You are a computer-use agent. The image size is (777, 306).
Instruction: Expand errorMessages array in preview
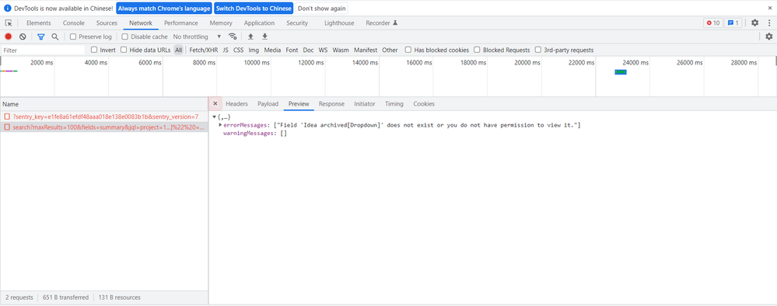(x=220, y=125)
